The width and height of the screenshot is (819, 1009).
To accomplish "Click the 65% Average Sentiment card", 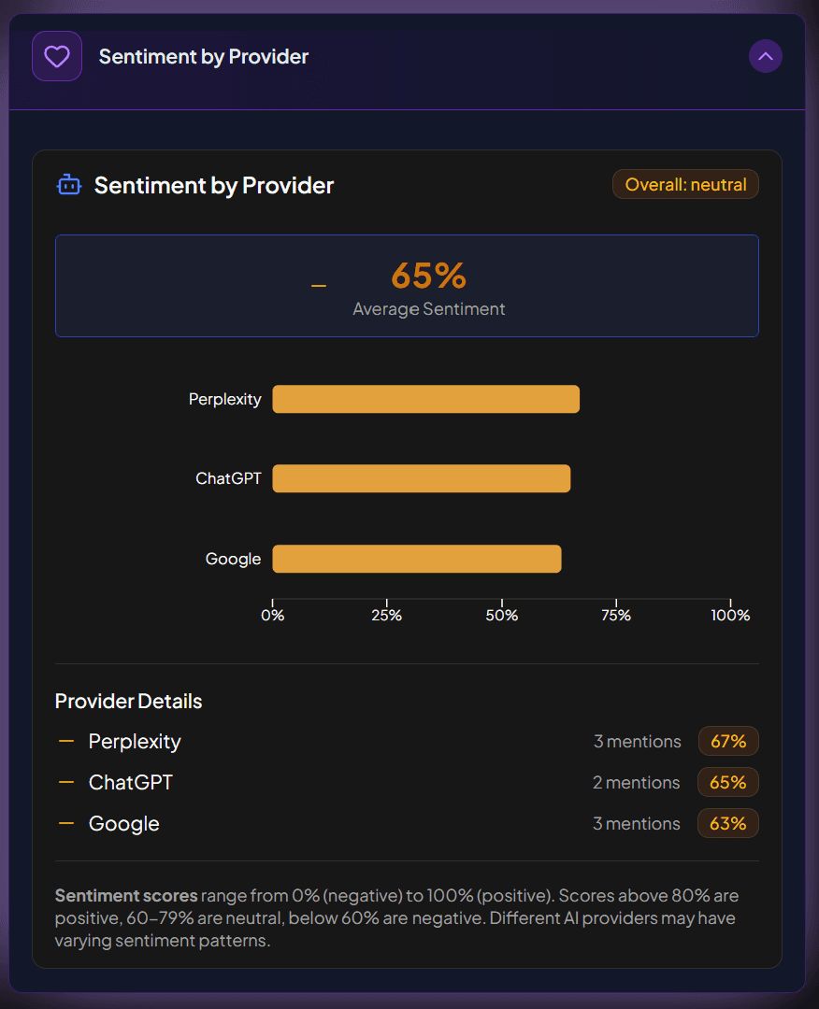I will 407,286.
